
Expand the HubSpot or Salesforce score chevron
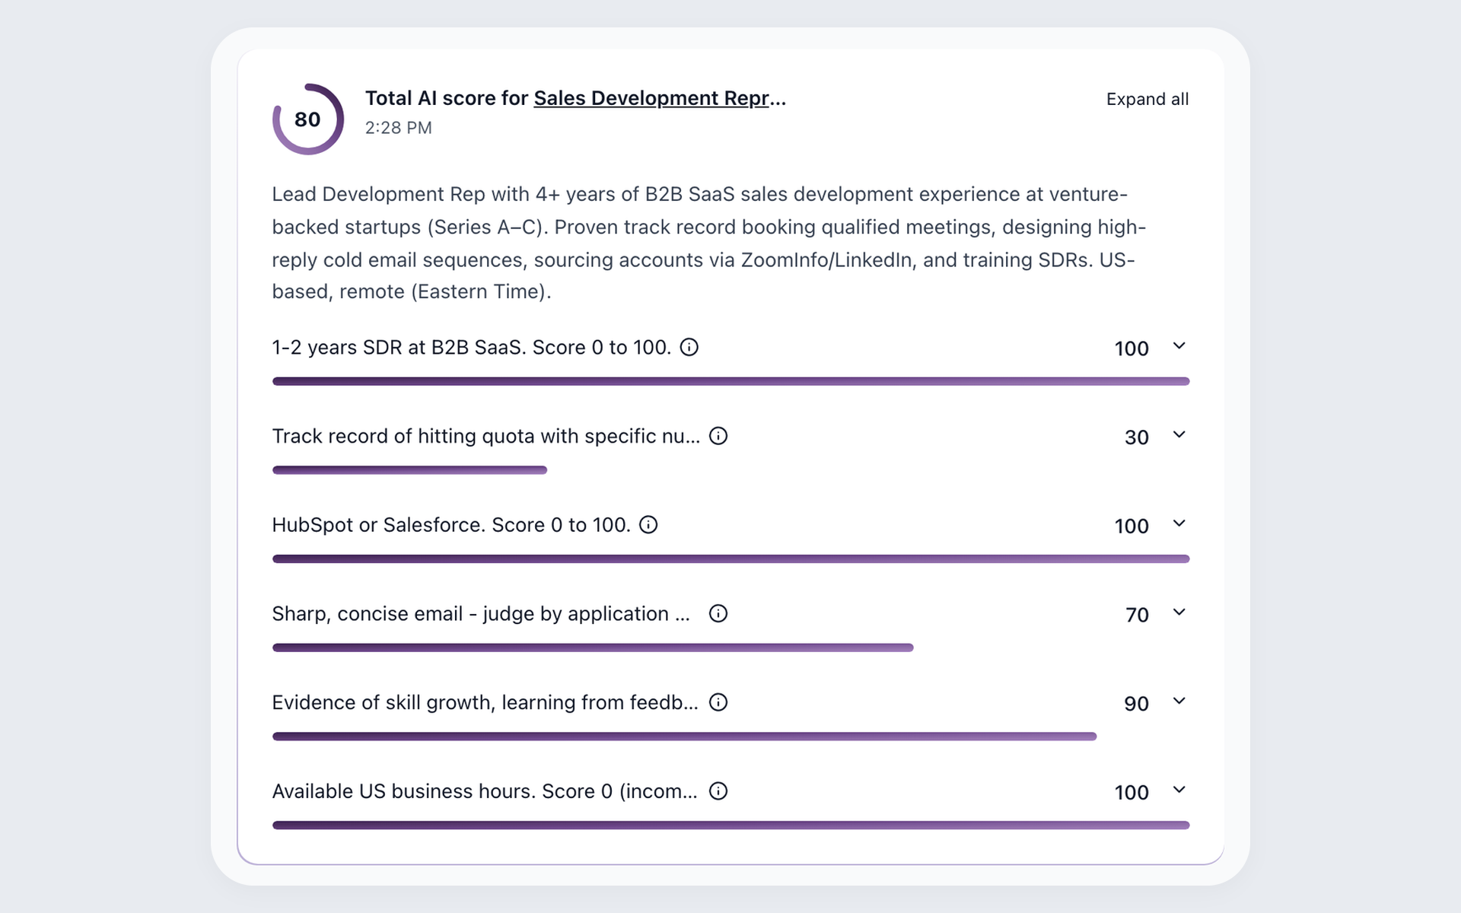pyautogui.click(x=1179, y=523)
